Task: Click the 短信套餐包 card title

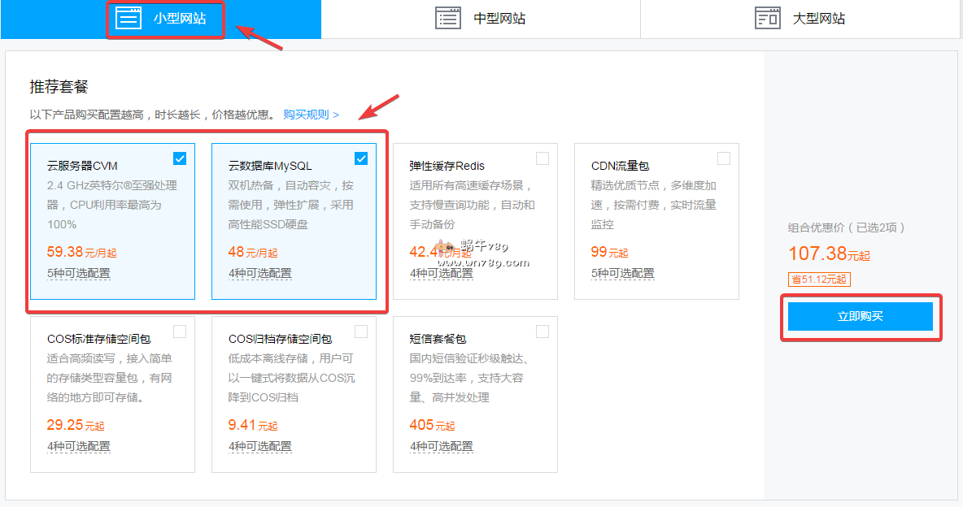Action: [438, 339]
